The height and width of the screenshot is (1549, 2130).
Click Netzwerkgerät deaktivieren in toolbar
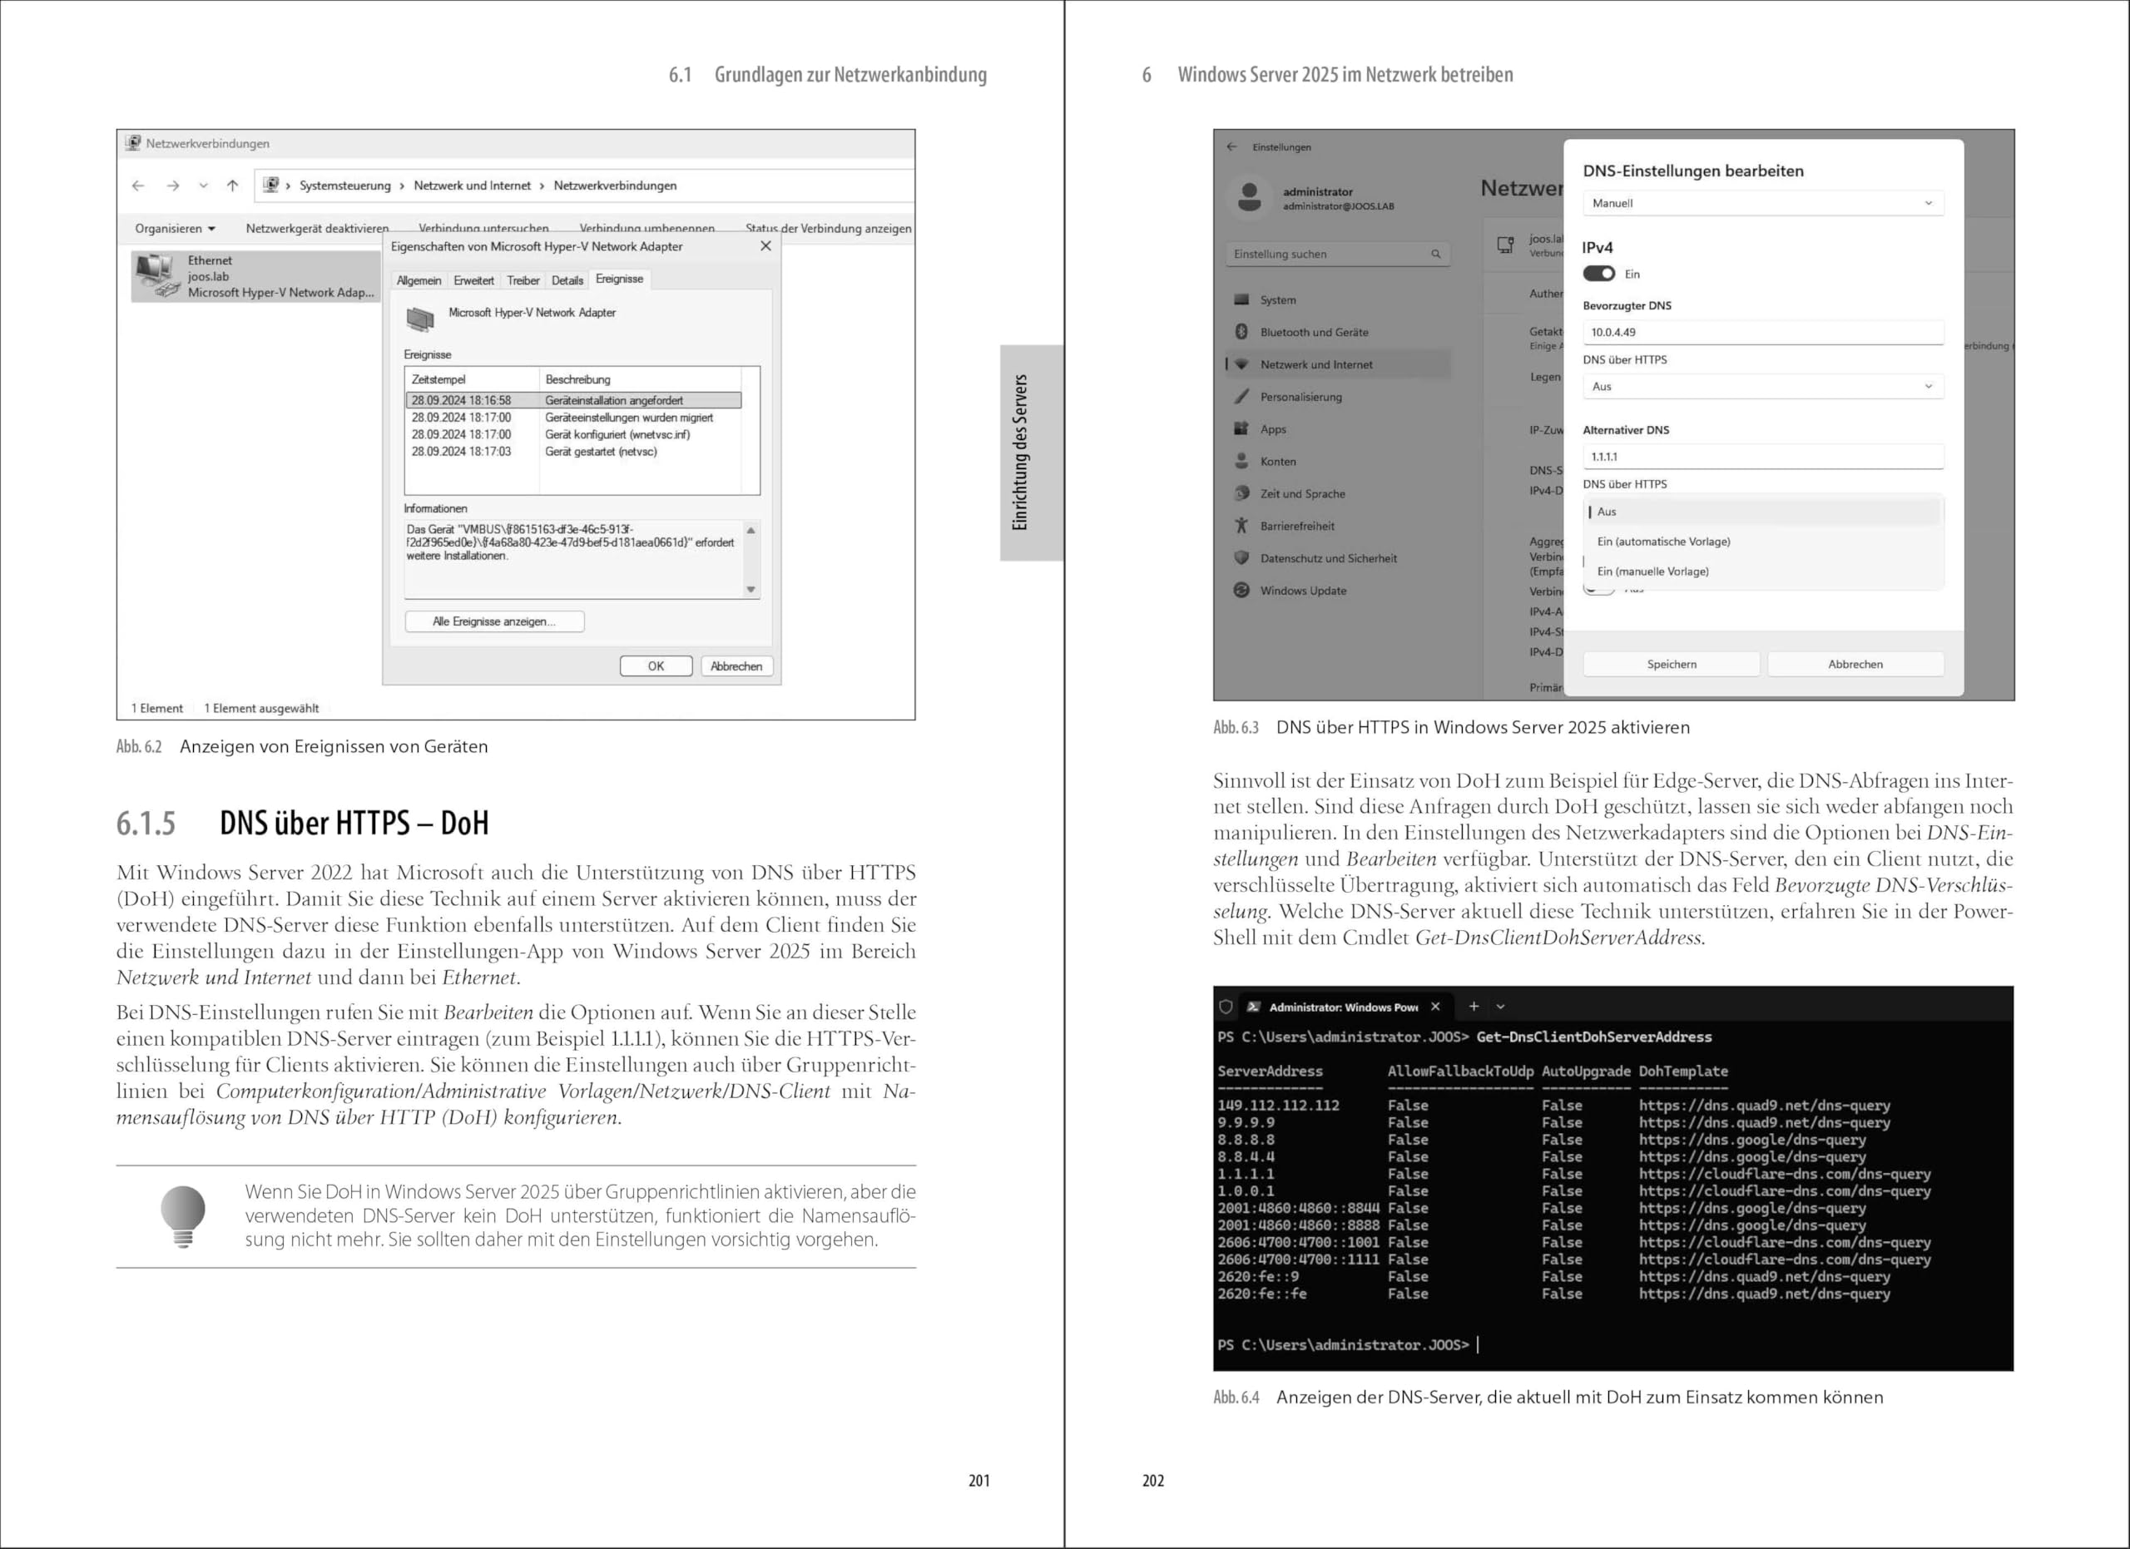coord(316,228)
